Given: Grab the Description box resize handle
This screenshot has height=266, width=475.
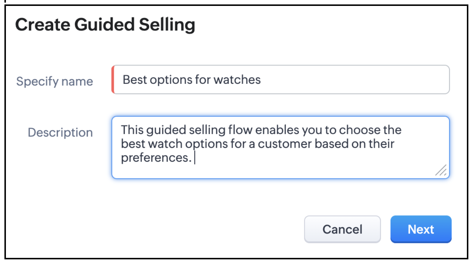Looking at the screenshot, I should coord(441,170).
